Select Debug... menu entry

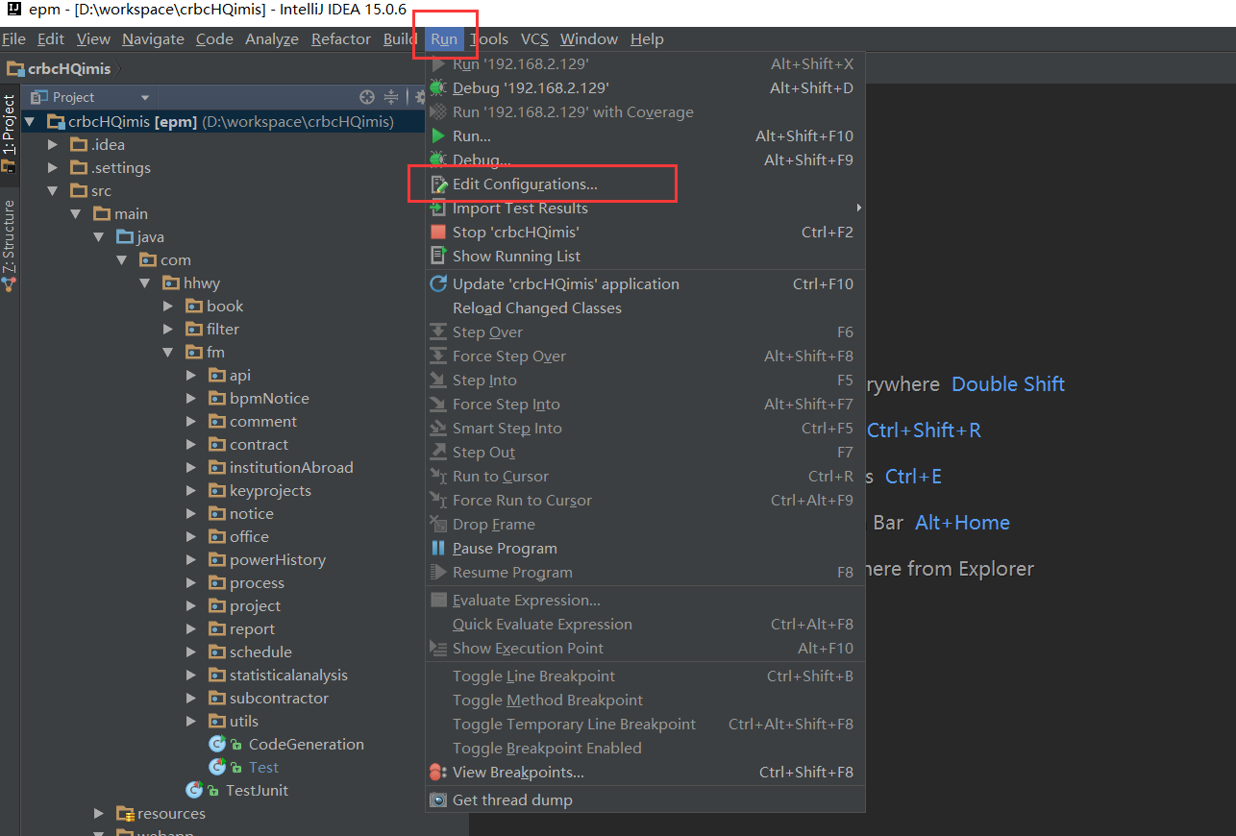coord(645,160)
